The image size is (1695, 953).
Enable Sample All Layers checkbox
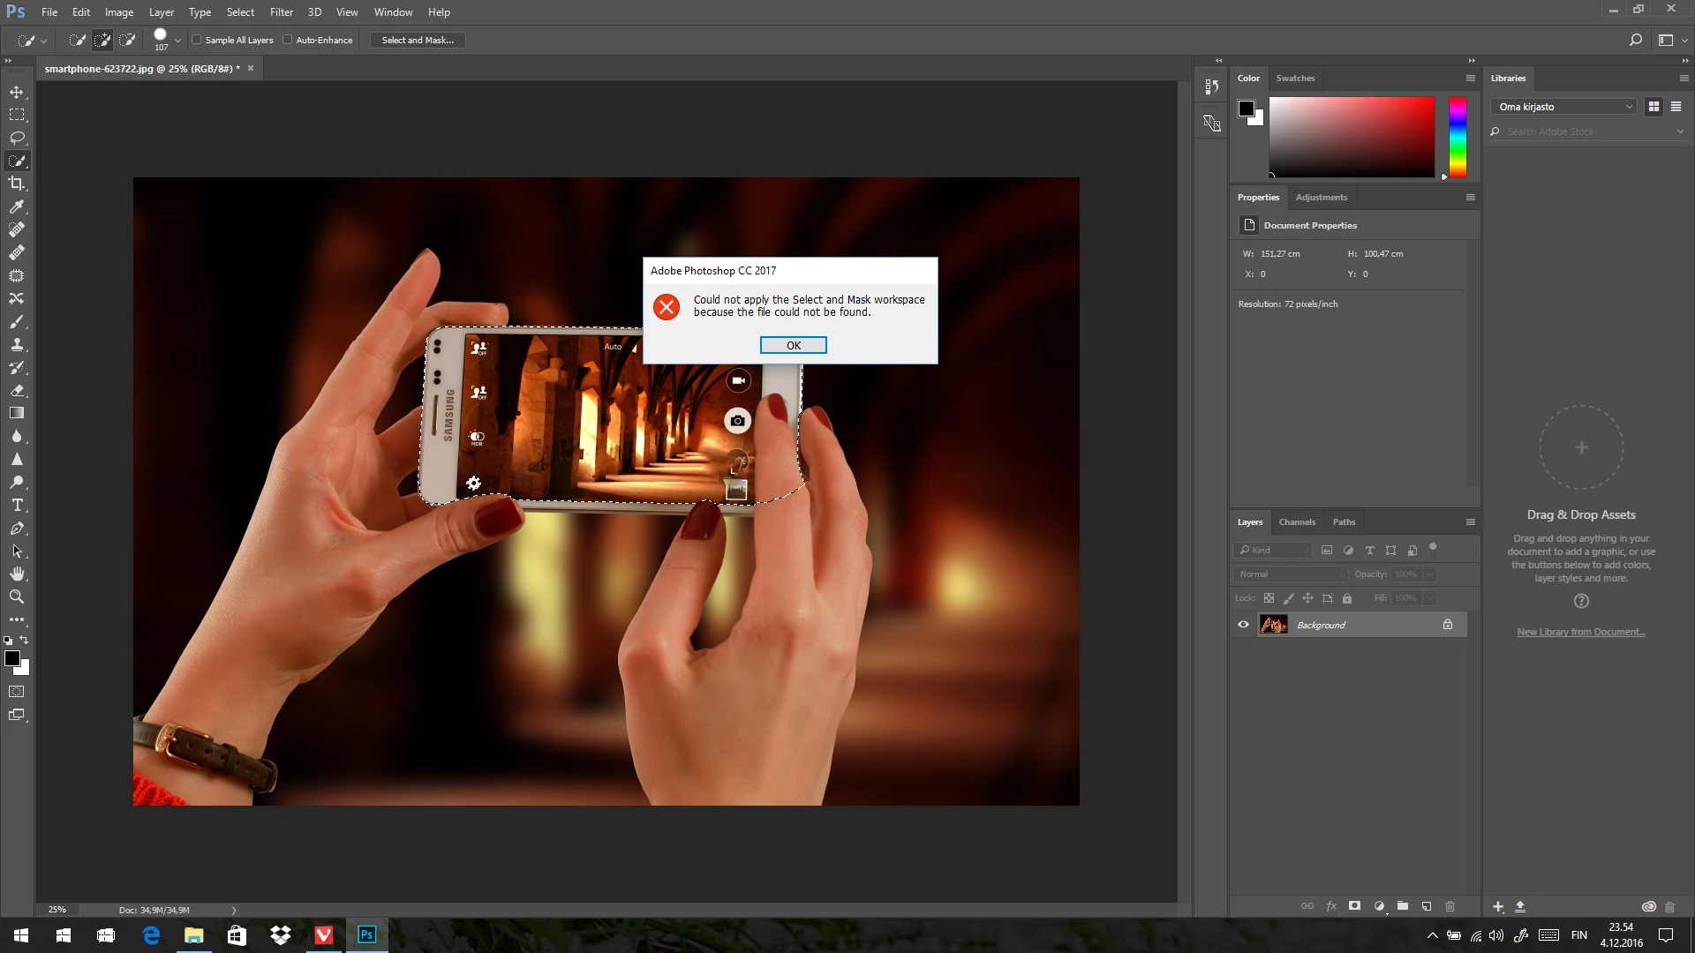(x=197, y=40)
